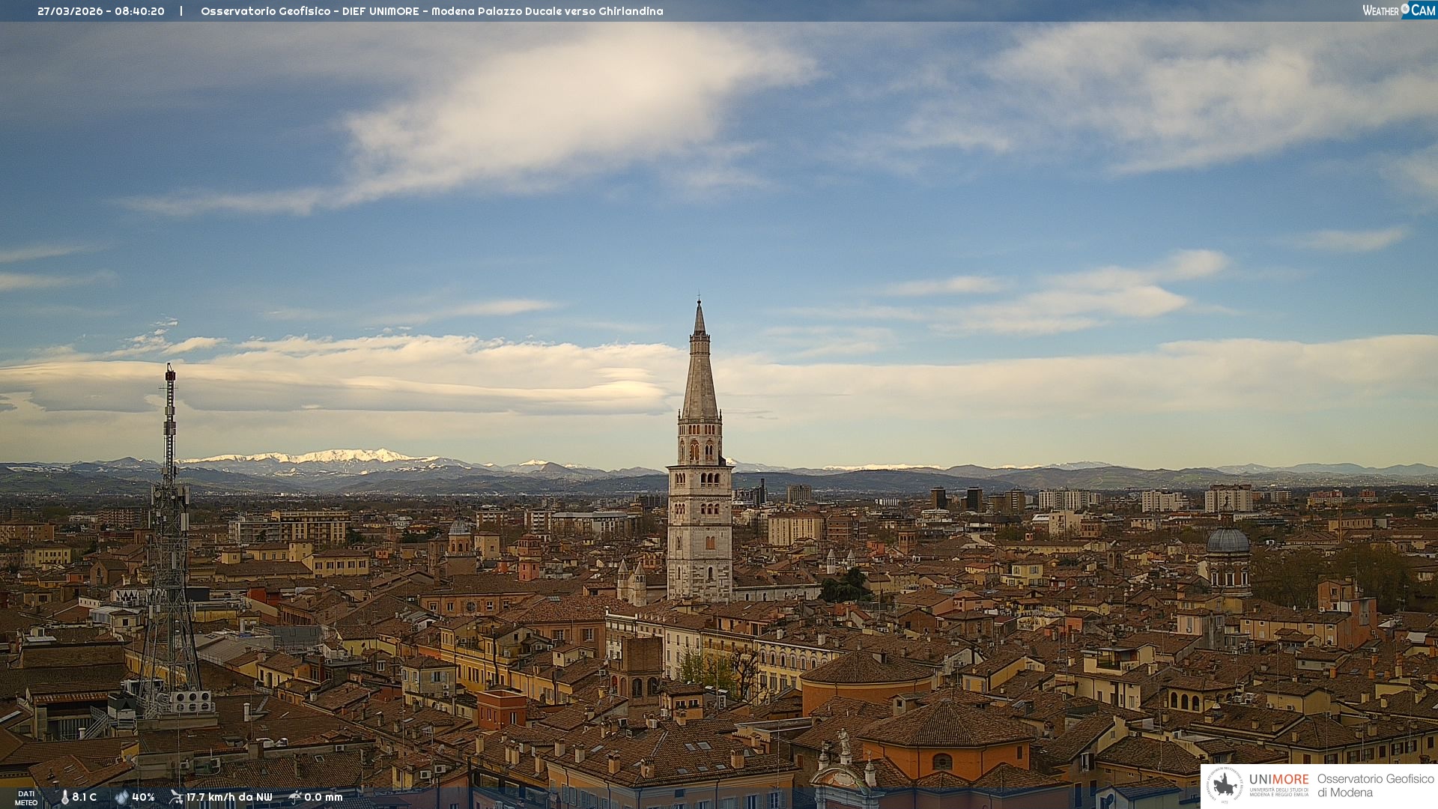Click the UNIMORE university seal emblem
The width and height of the screenshot is (1438, 809).
[1225, 785]
